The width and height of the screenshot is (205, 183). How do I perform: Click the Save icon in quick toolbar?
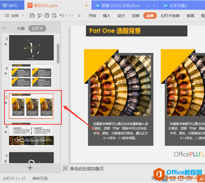pos(32,16)
